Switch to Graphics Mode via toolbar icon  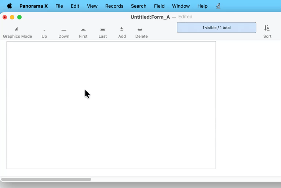click(17, 29)
